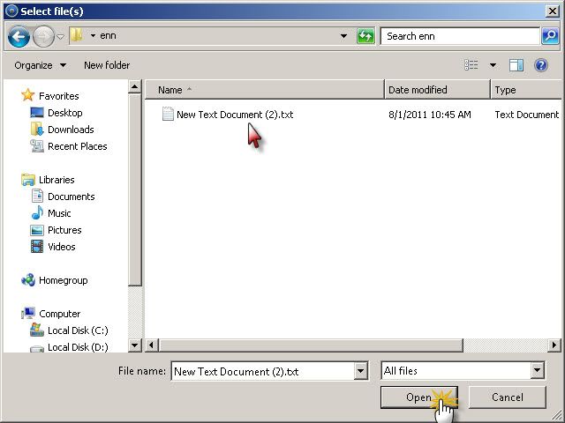Click the Videos filmstrip icon
Screen dimensions: 565x423
(37, 247)
